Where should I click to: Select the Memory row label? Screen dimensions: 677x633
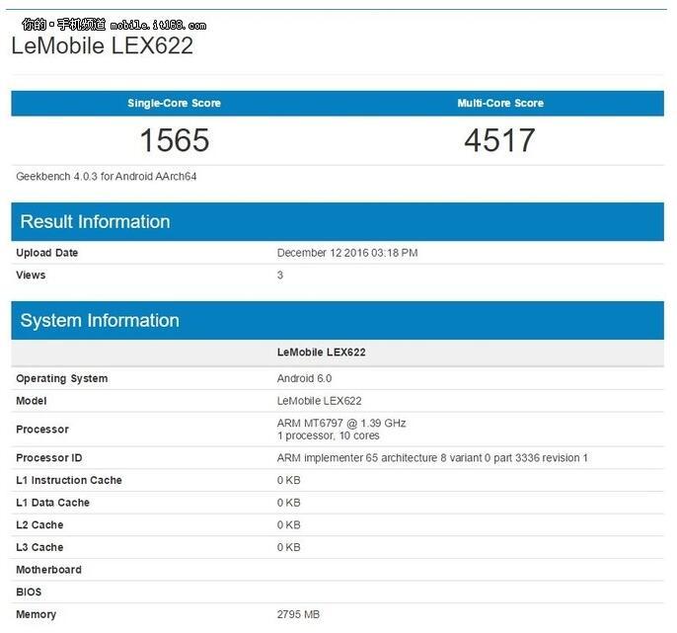point(37,614)
